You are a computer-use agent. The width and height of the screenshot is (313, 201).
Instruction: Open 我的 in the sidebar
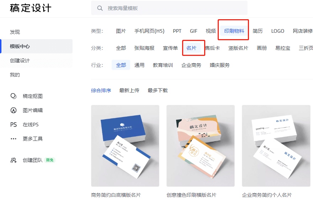[x=15, y=75]
